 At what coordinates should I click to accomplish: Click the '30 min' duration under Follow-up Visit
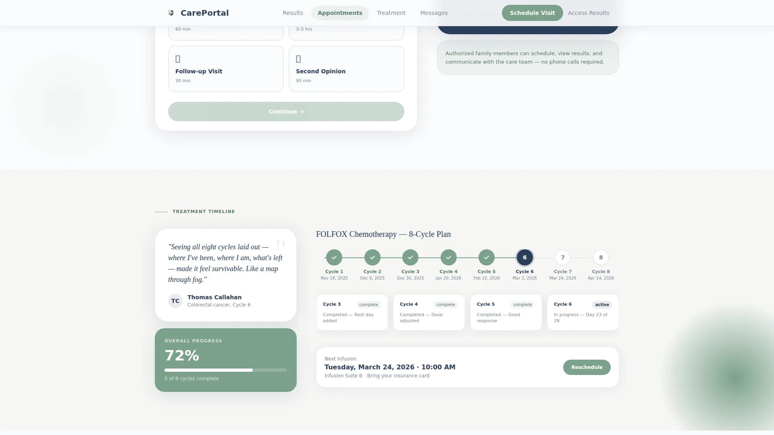pos(183,81)
